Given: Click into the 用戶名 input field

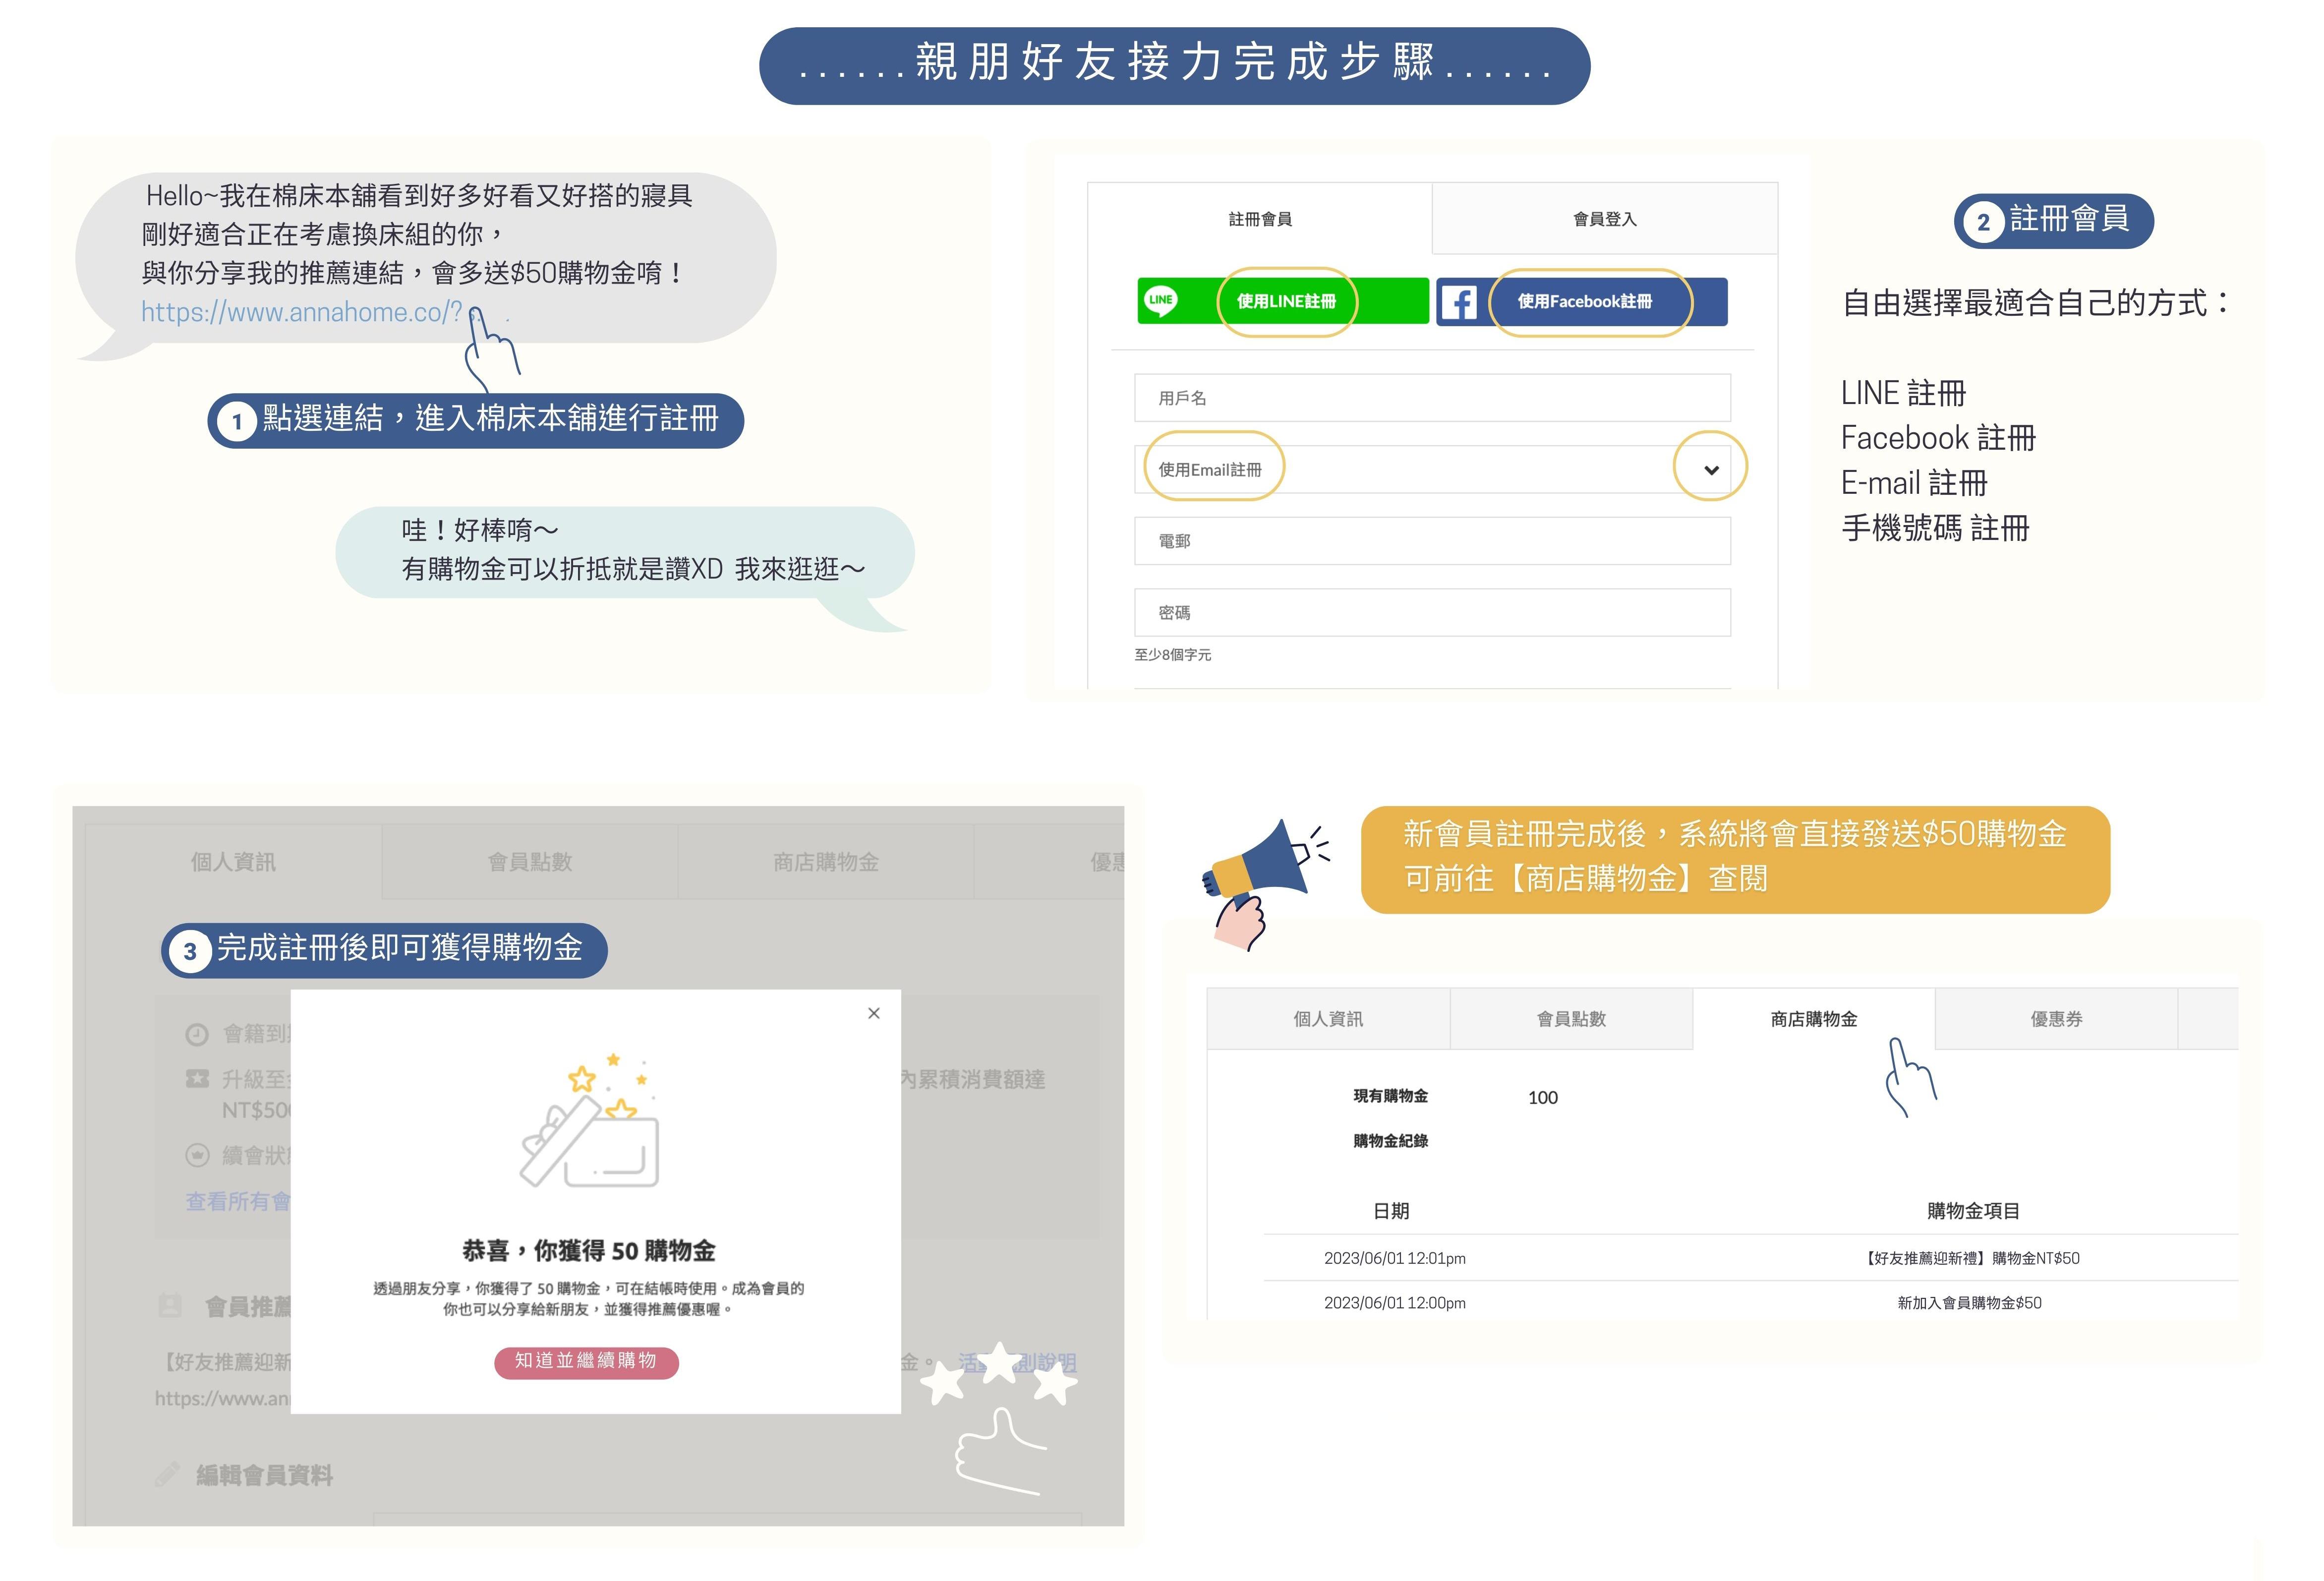Looking at the screenshot, I should click(x=1432, y=398).
